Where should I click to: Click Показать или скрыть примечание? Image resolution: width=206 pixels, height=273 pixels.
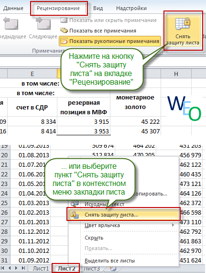click(x=108, y=20)
